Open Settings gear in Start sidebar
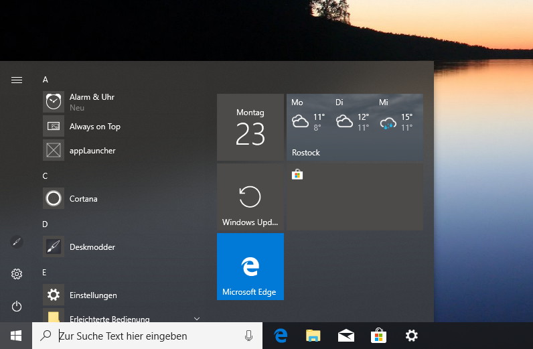 point(17,274)
